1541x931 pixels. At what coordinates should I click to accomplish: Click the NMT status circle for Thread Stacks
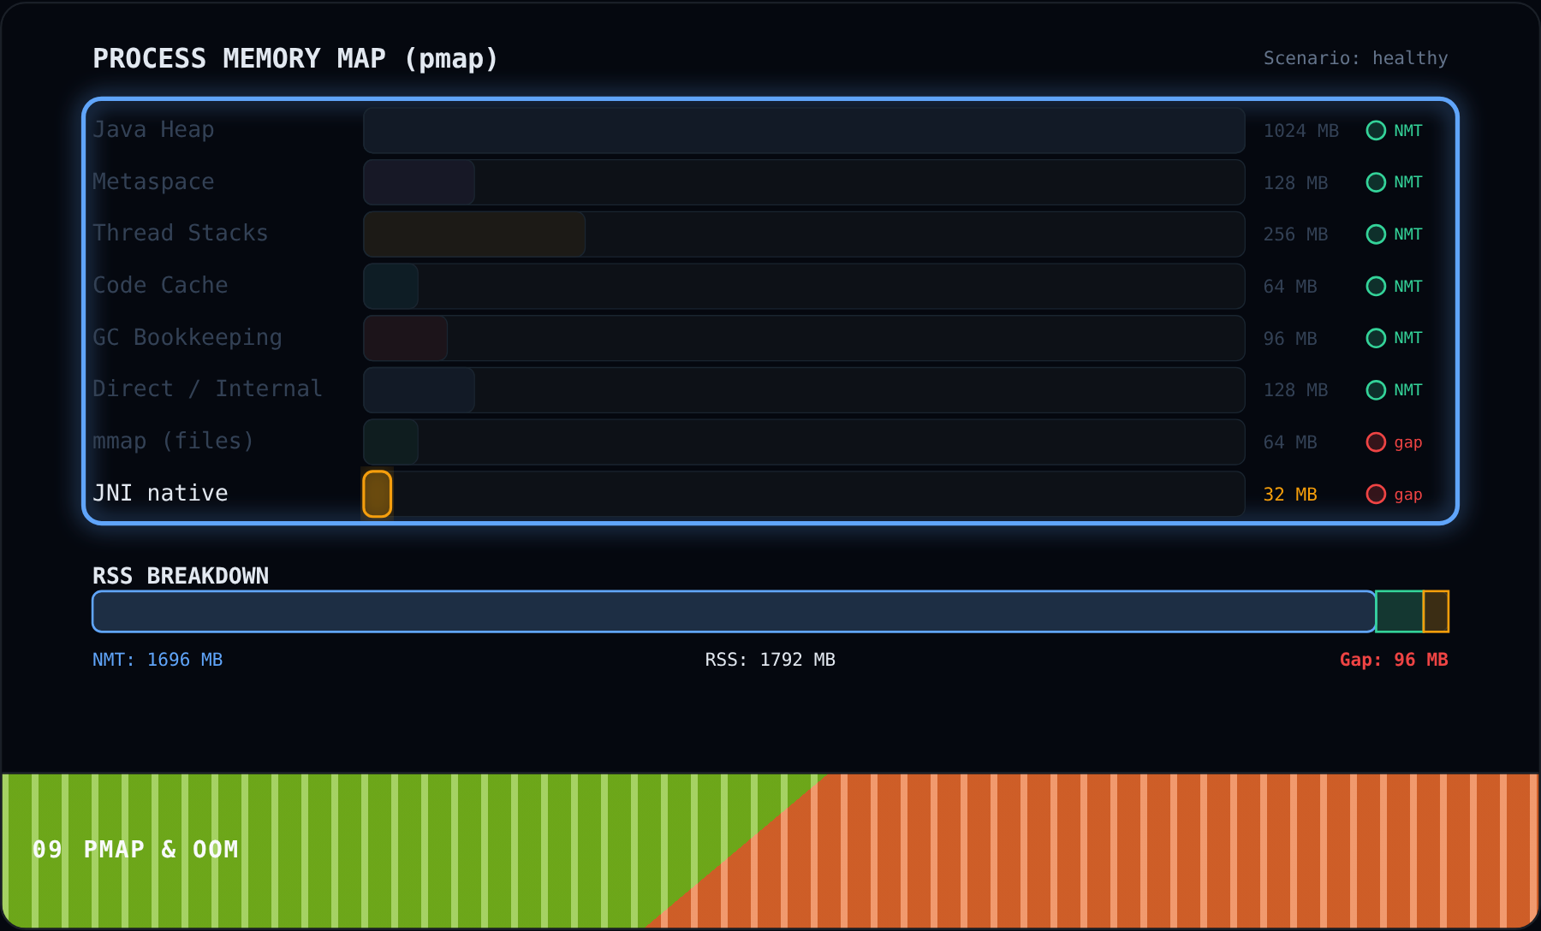(x=1376, y=234)
